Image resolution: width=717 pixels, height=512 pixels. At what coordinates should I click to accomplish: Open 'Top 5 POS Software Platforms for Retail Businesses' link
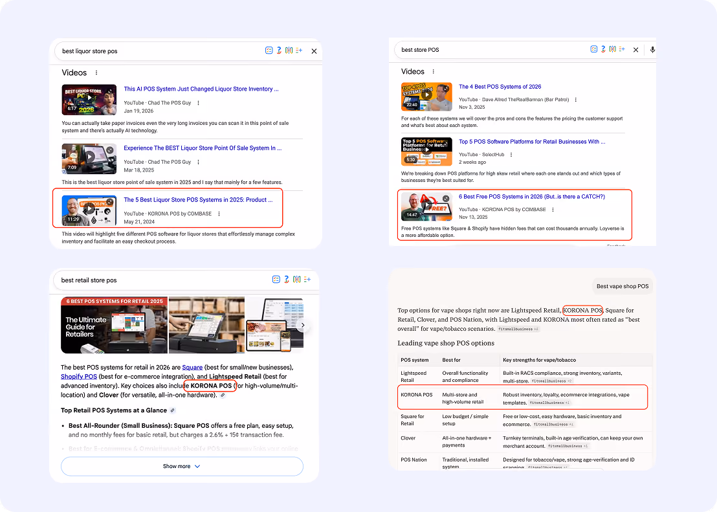pos(532,142)
